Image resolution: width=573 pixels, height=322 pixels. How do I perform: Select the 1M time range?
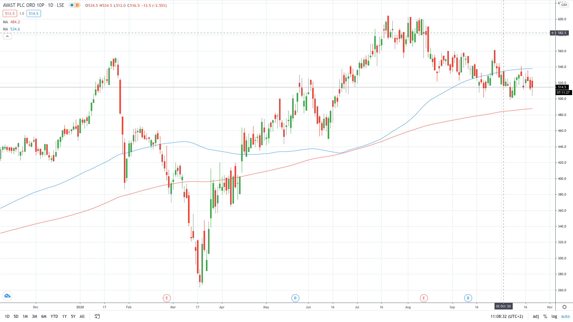pyautogui.click(x=25, y=316)
